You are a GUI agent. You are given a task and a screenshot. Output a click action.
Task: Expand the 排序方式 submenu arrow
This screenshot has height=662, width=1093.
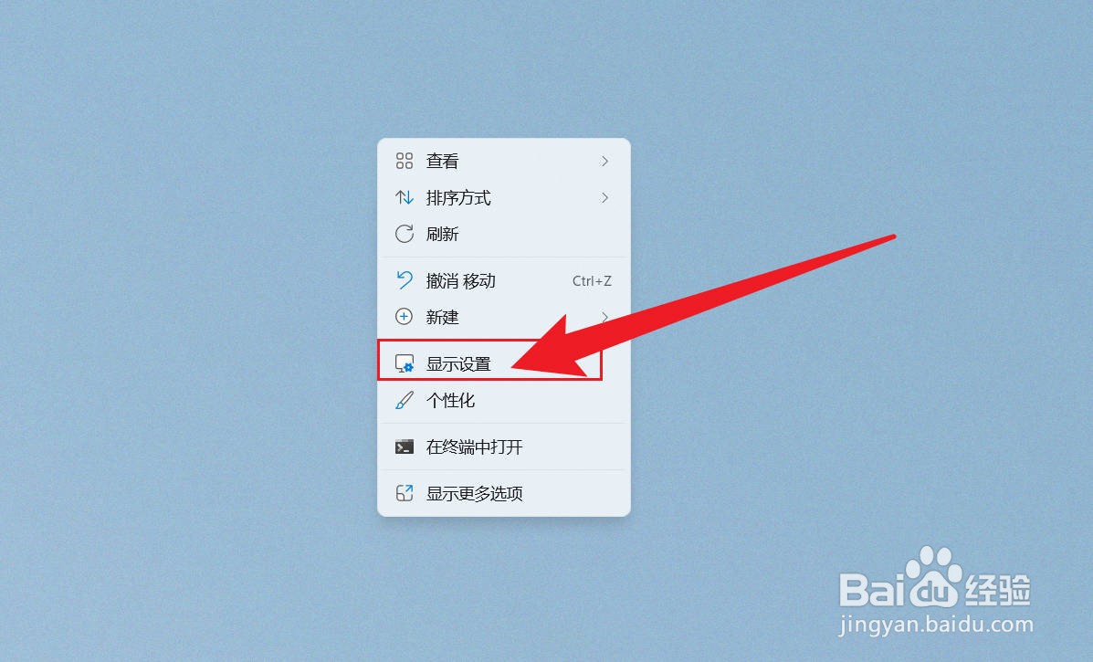point(604,198)
